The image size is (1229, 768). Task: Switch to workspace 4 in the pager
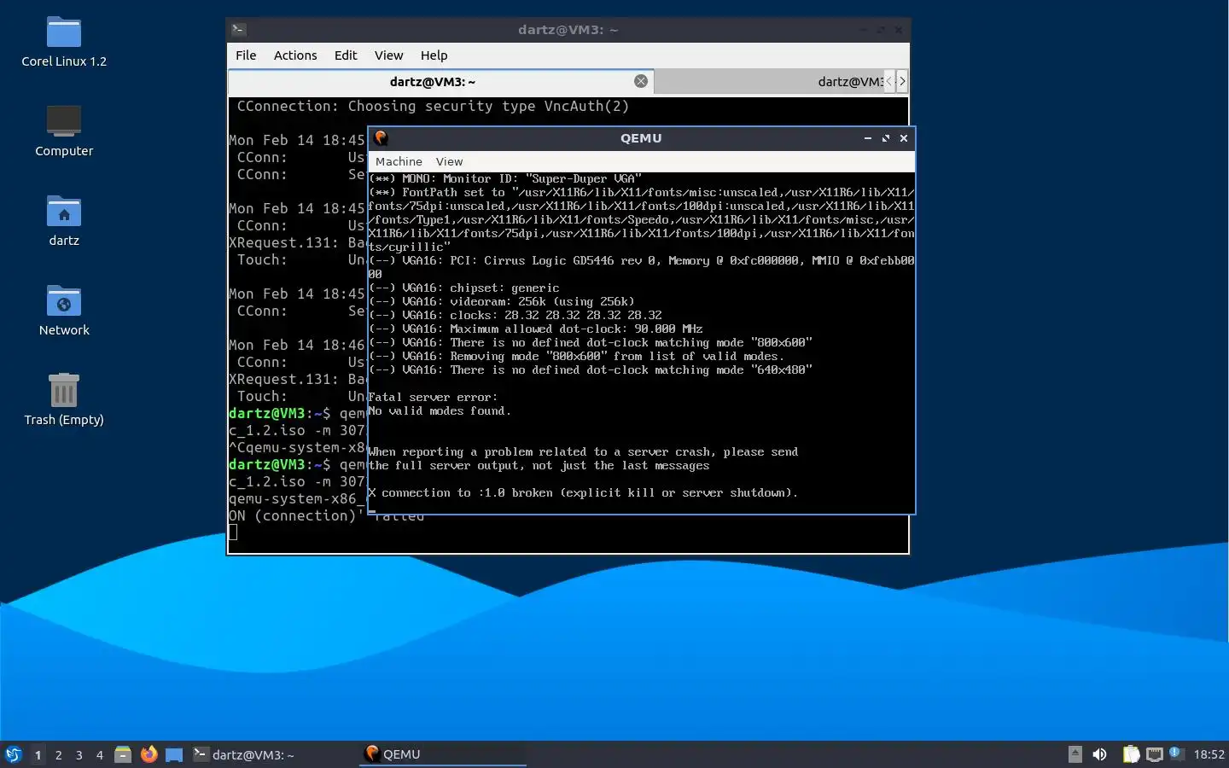99,754
